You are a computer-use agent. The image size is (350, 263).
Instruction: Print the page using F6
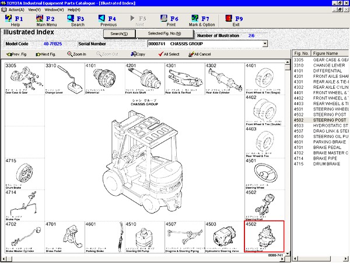[170, 20]
